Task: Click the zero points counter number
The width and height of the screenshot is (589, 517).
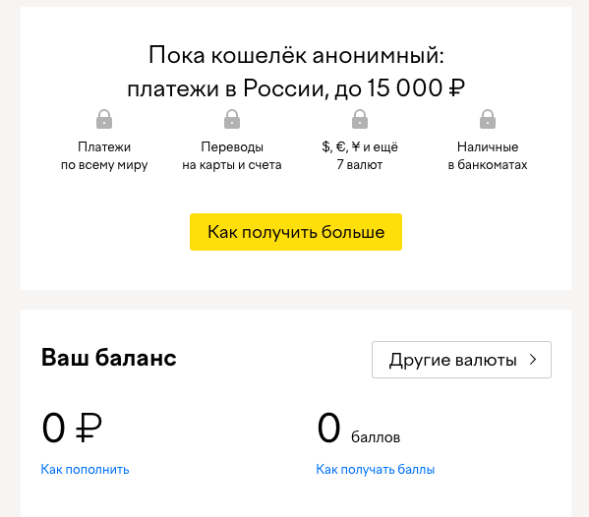Action: click(x=328, y=428)
